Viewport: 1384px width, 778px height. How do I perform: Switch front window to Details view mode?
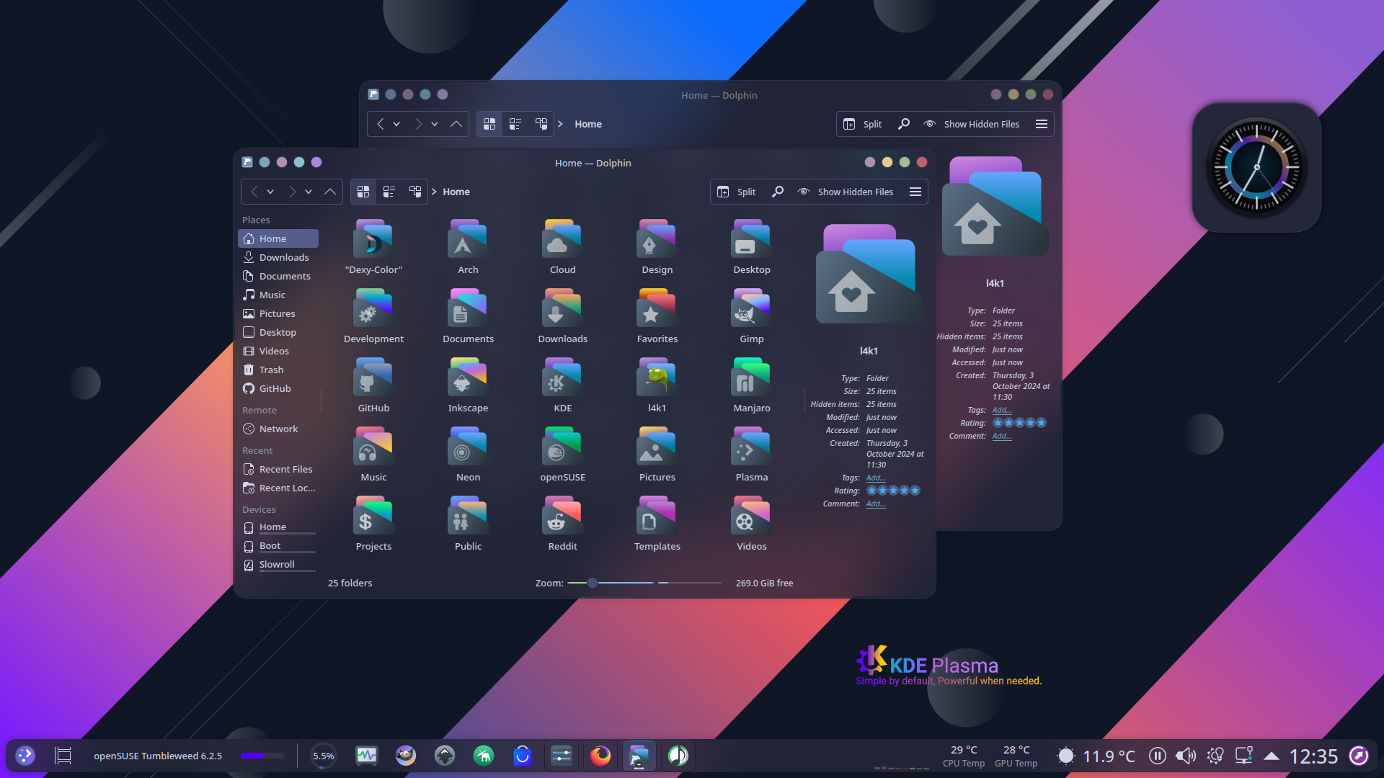[x=415, y=192]
